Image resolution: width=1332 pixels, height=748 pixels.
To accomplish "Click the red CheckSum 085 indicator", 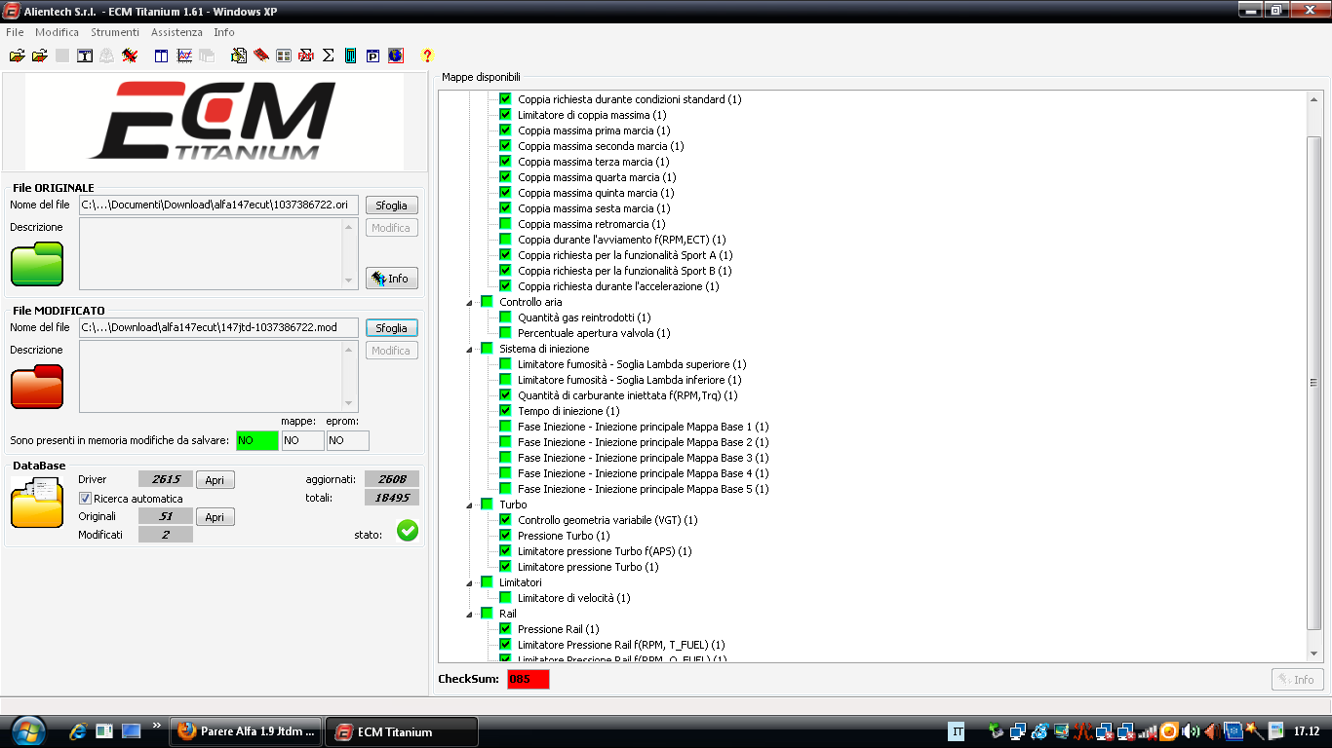I will click(528, 679).
